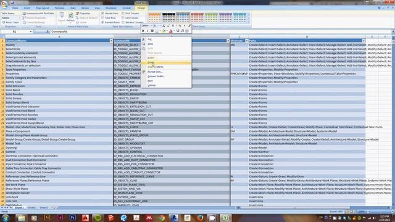Click the fill color bucket in mini toolbar

click(164, 31)
